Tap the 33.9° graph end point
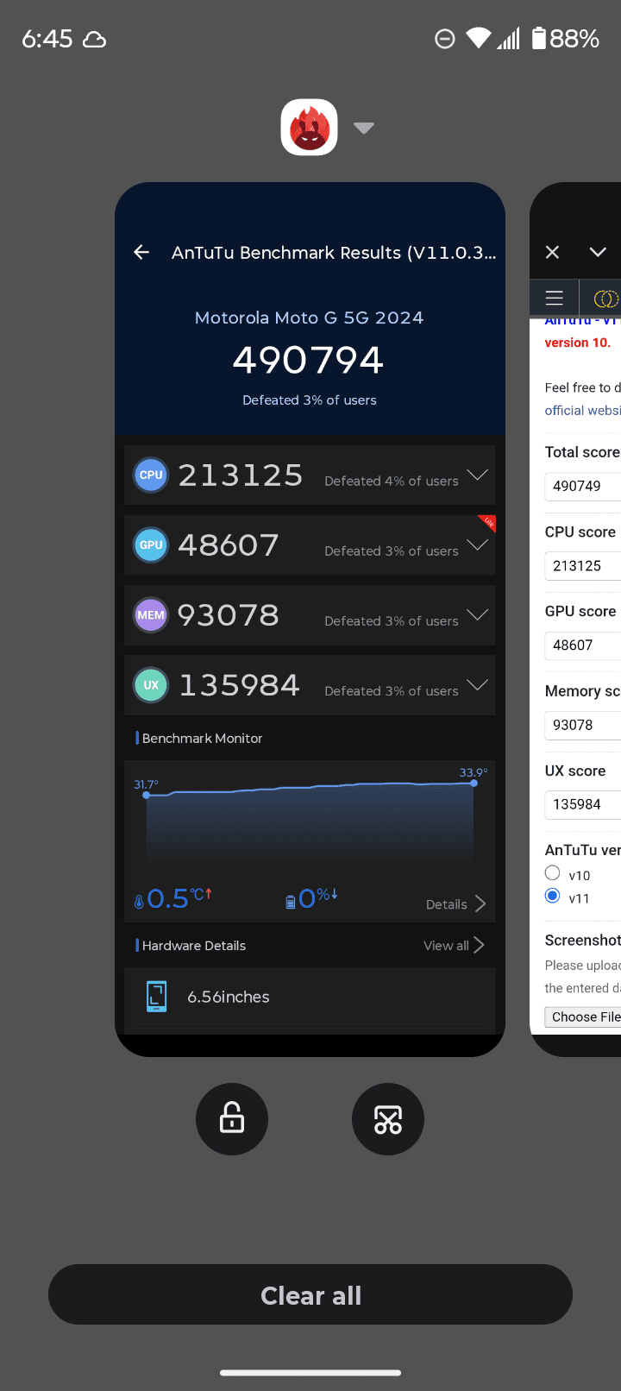Screen dimensions: 621x1391 click(474, 783)
